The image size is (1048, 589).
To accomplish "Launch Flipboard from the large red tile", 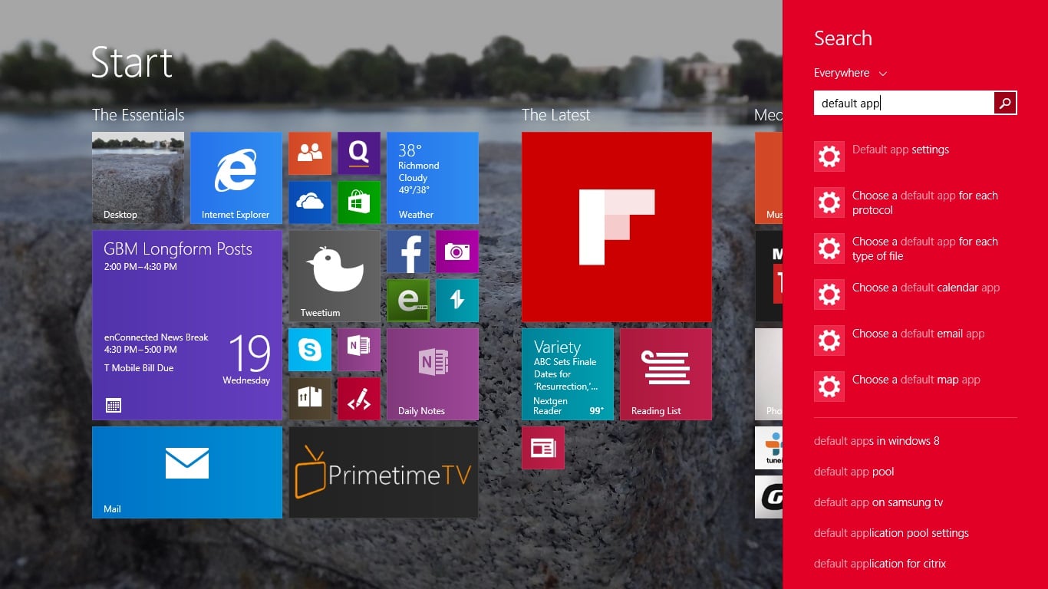I will (x=616, y=225).
